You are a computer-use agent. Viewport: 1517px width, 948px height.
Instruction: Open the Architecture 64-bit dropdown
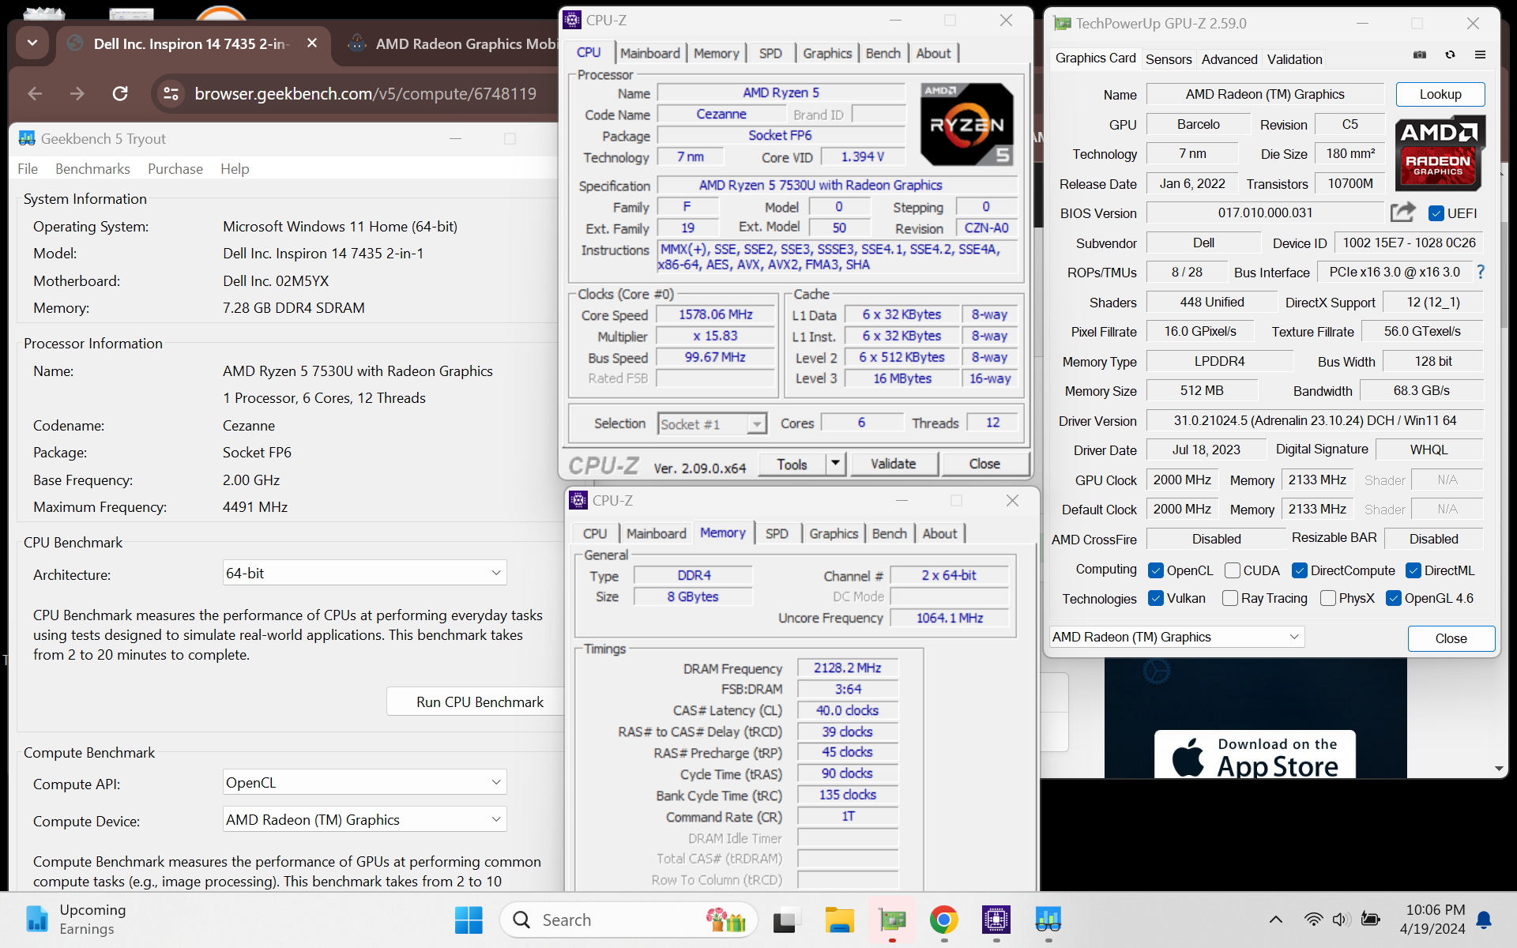364,573
